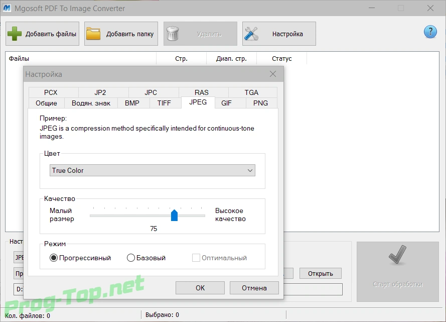Minimize the Mgosoft main window

pyautogui.click(x=371, y=8)
